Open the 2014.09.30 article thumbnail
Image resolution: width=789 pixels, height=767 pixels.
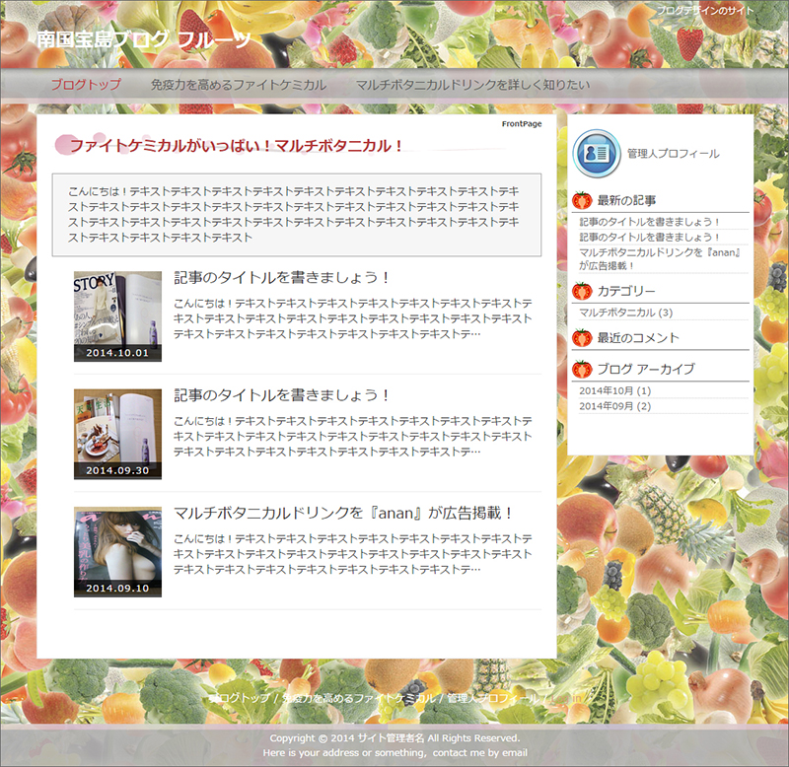click(x=117, y=434)
